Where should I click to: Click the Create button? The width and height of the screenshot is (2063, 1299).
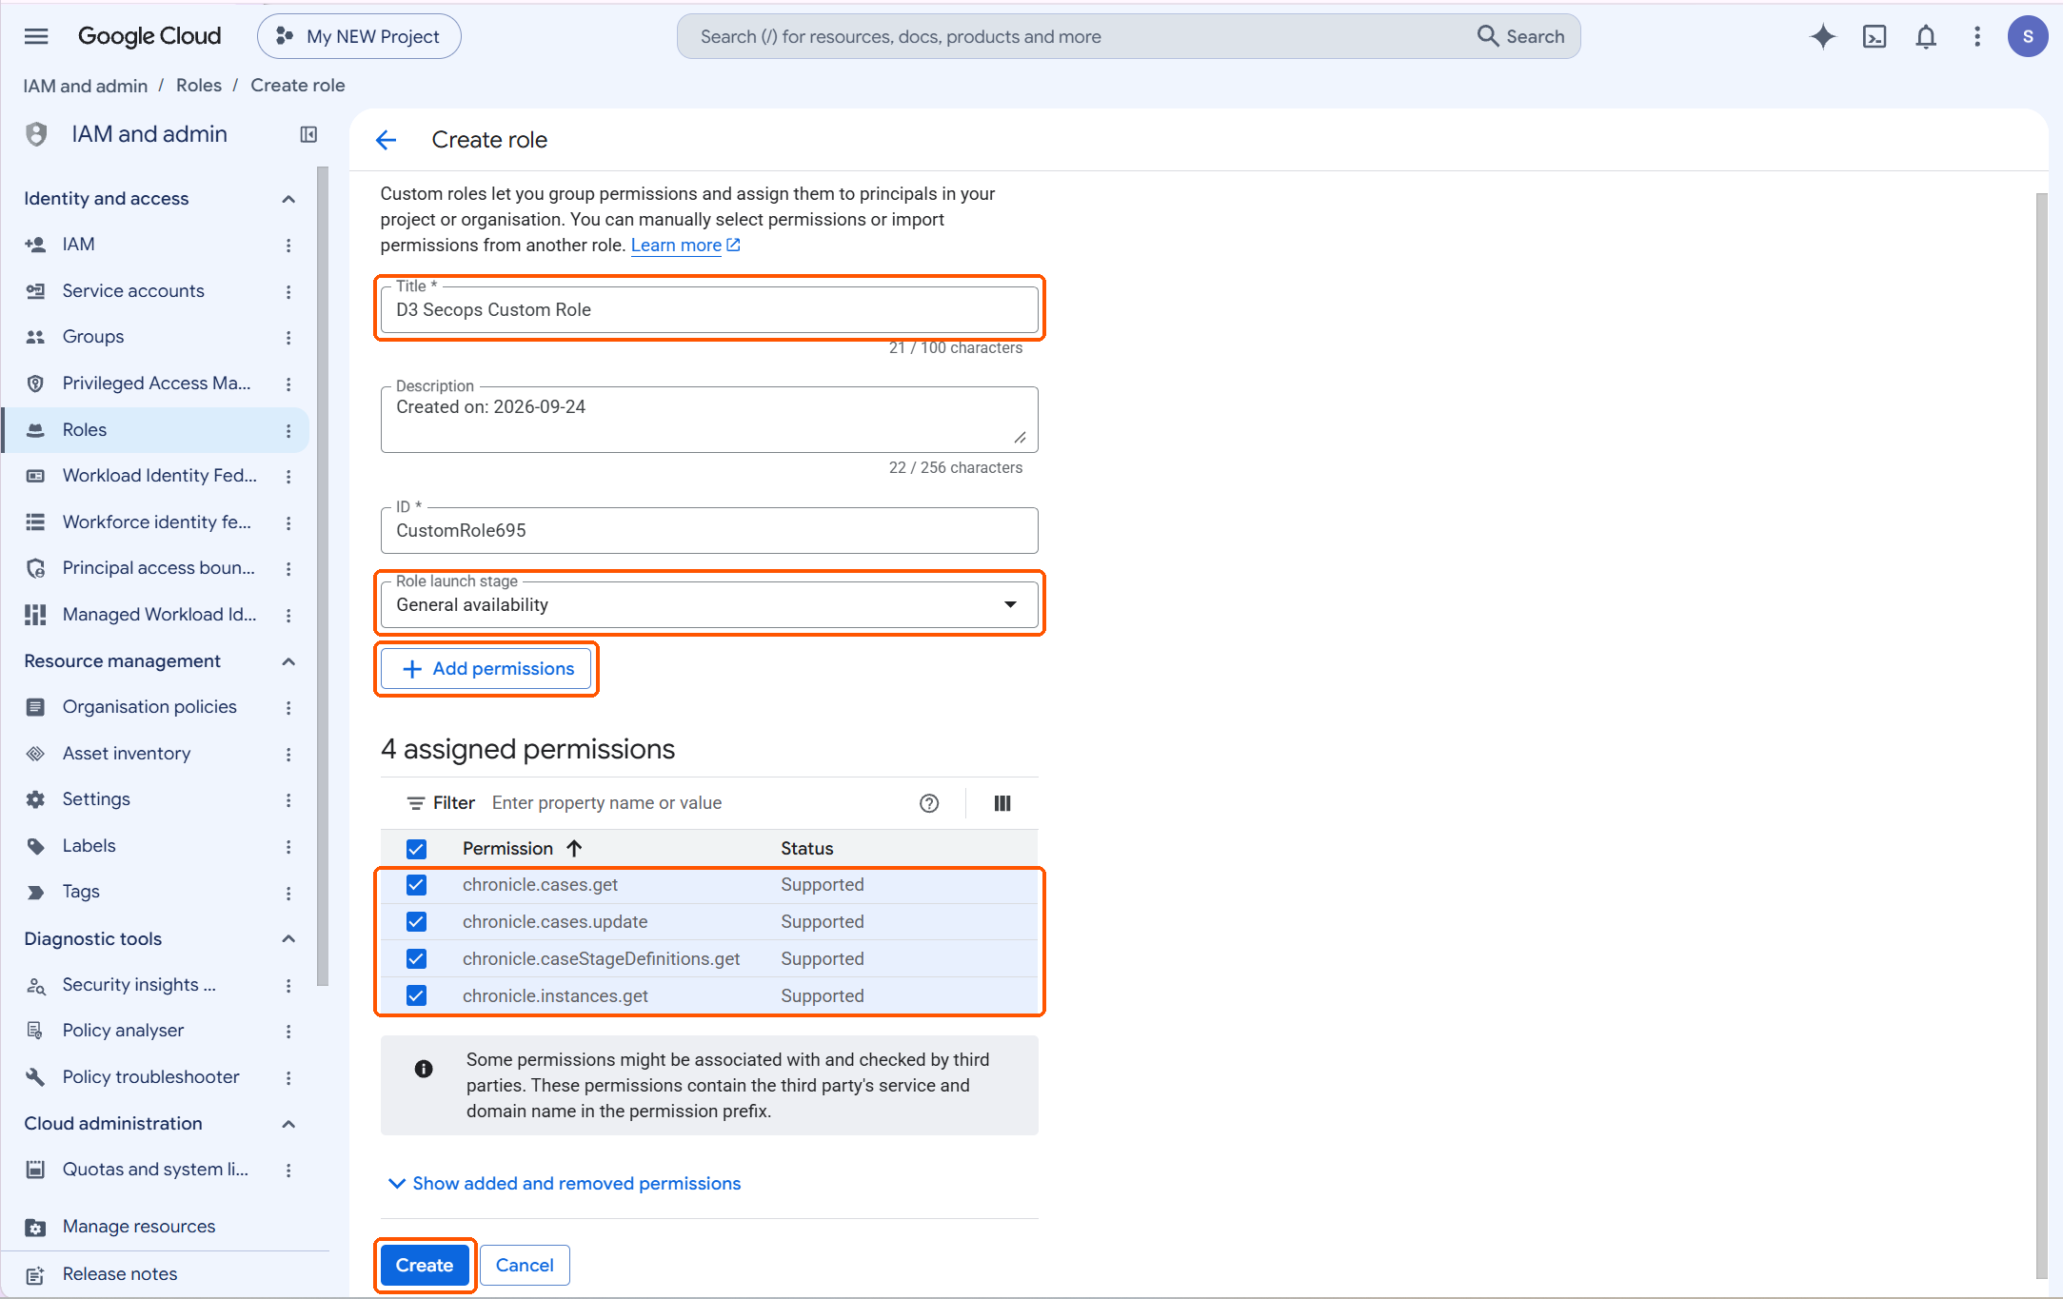(425, 1265)
